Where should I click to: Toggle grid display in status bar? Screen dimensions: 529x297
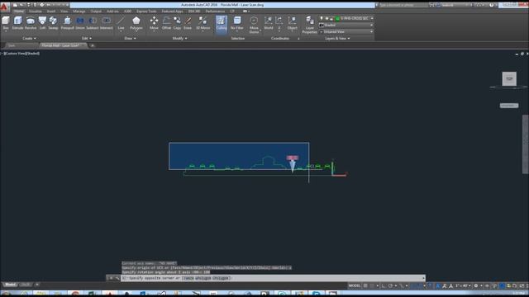point(365,285)
